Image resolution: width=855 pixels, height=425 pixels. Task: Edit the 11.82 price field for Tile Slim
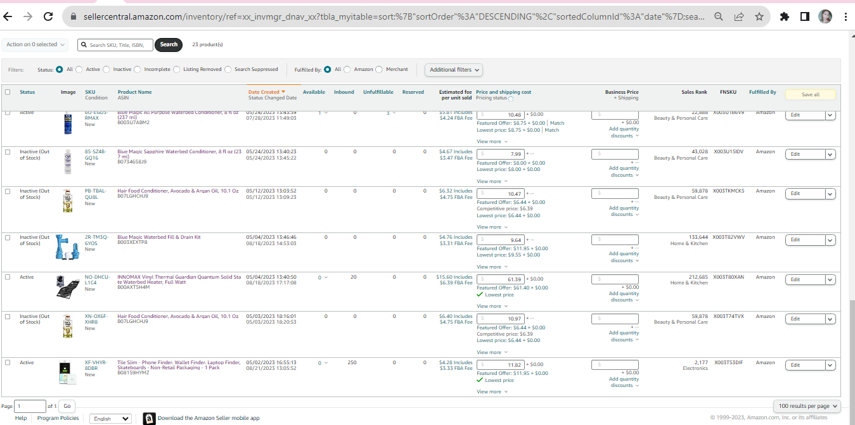pos(500,365)
